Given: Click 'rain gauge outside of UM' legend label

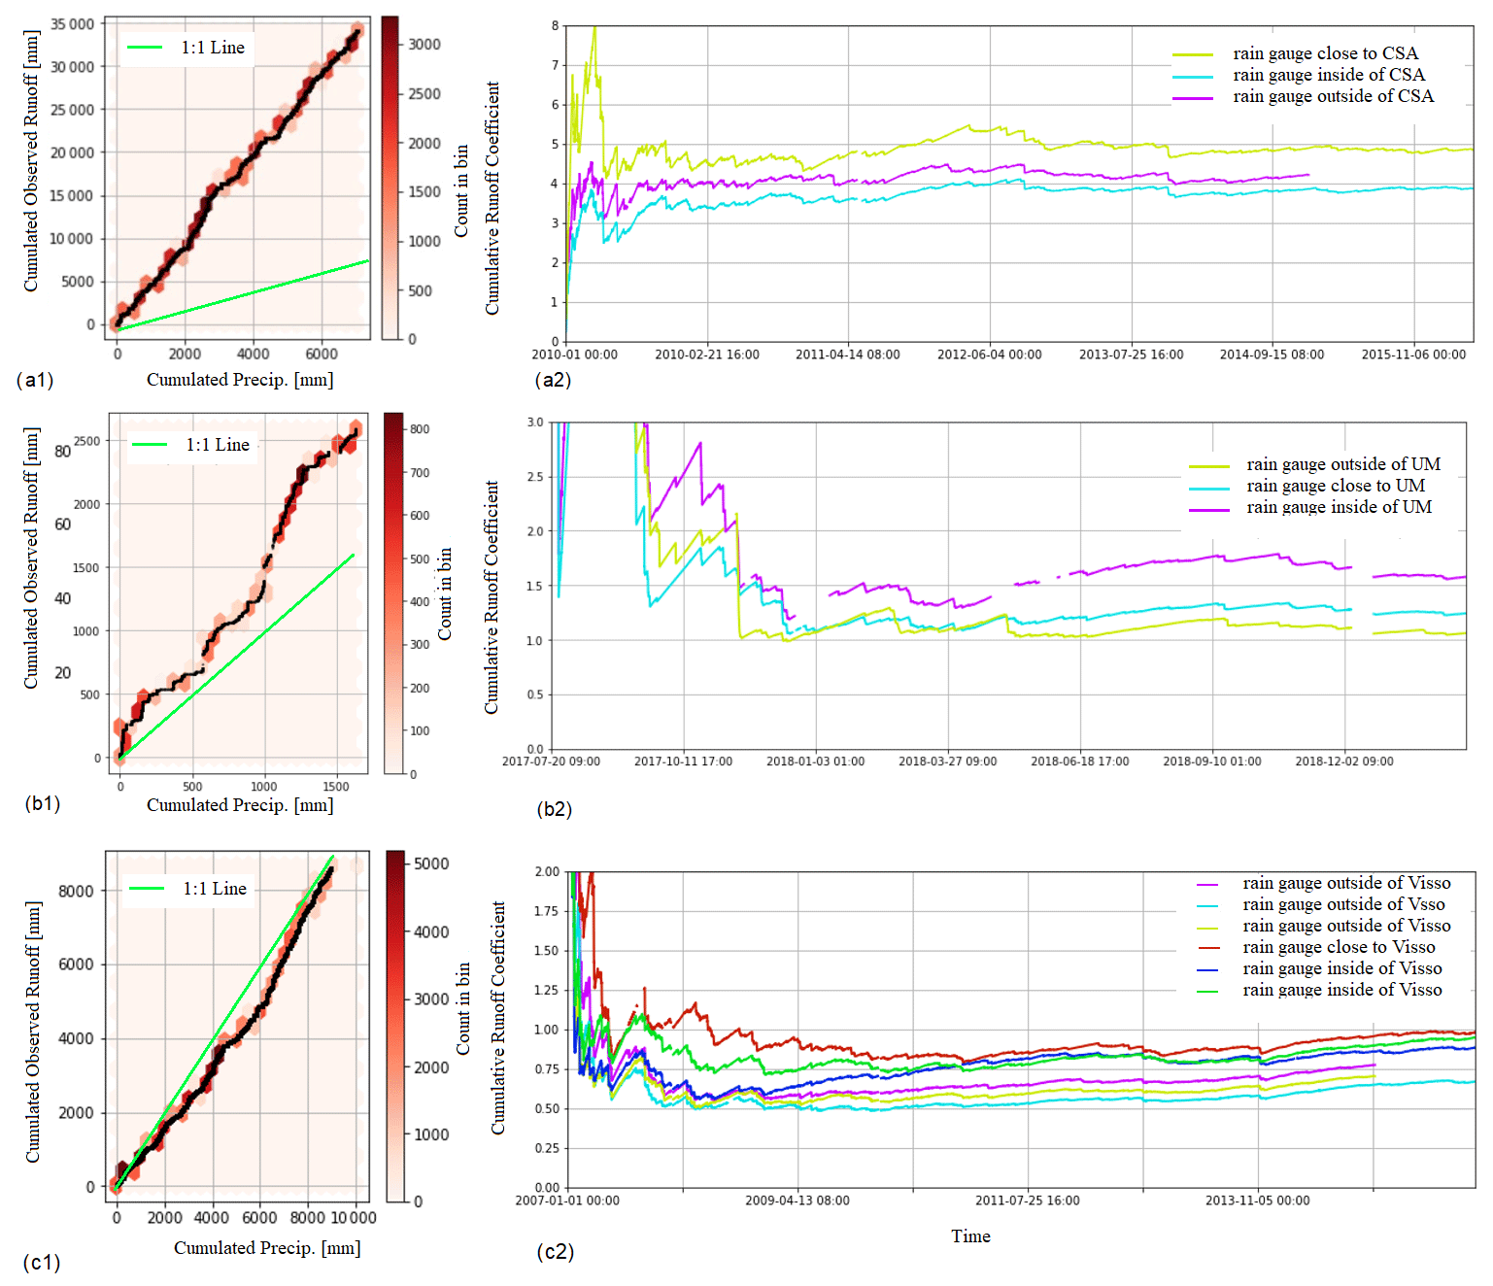Looking at the screenshot, I should tap(1342, 464).
